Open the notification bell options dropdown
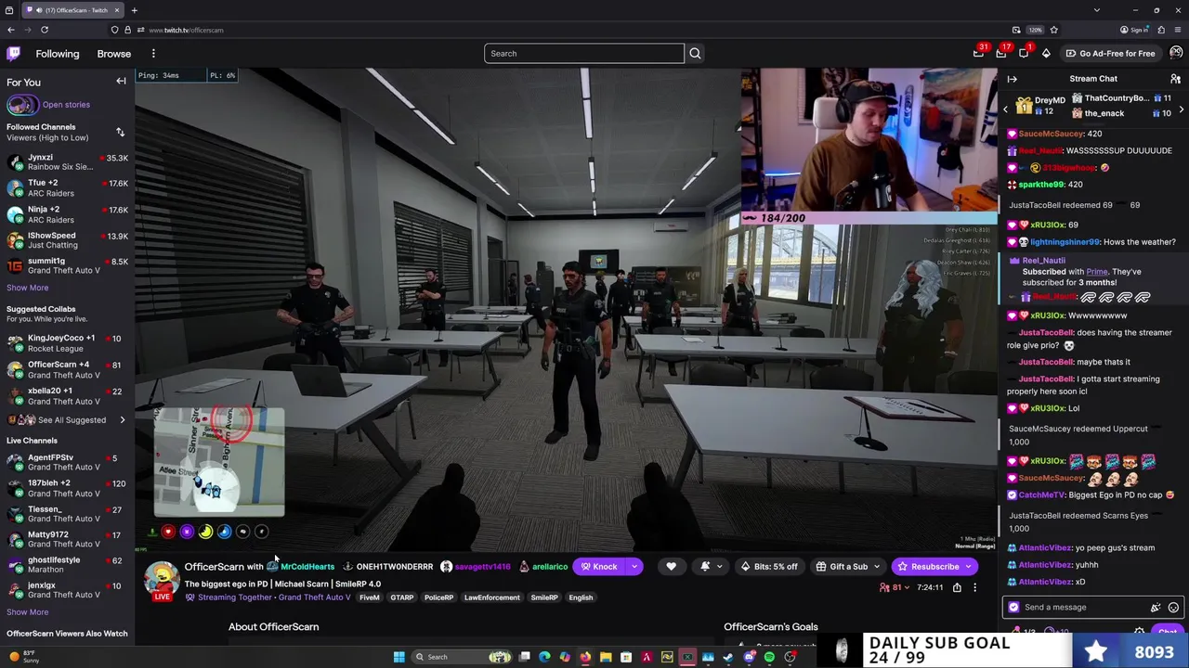The width and height of the screenshot is (1189, 668). coord(712,567)
